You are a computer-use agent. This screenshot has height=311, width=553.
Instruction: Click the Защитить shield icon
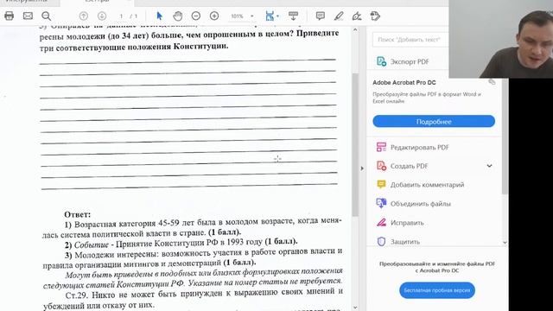point(381,242)
